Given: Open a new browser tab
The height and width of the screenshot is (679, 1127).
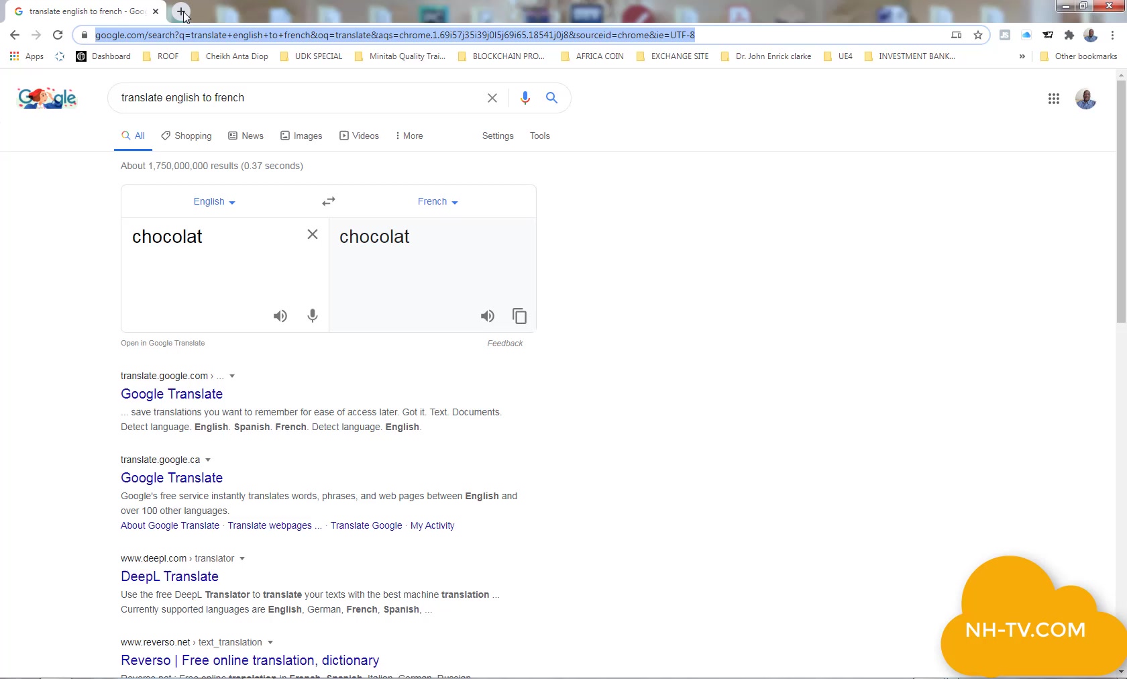Looking at the screenshot, I should tap(181, 11).
